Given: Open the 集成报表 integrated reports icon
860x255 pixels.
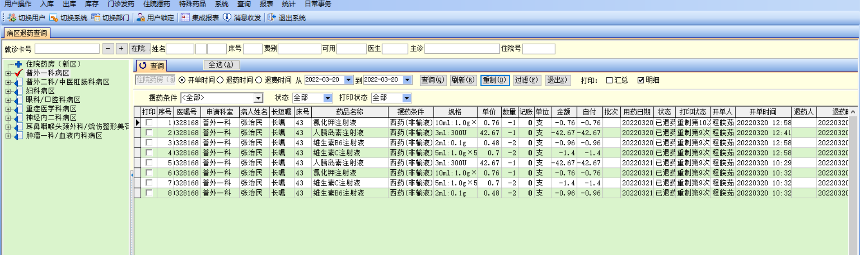Looking at the screenshot, I should pos(185,17).
